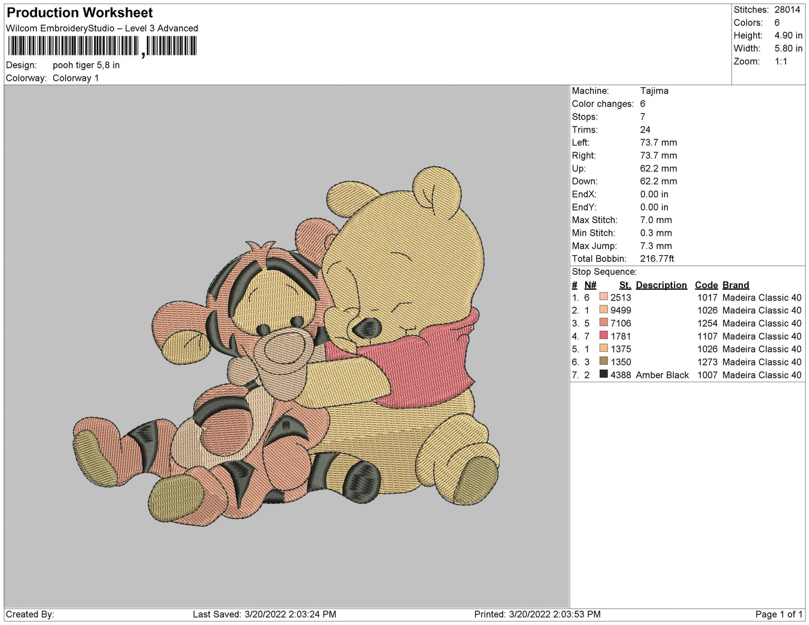Screen dimensions: 809x625
Task: Pick the olive swatch for code 1273
Action: pyautogui.click(x=603, y=361)
